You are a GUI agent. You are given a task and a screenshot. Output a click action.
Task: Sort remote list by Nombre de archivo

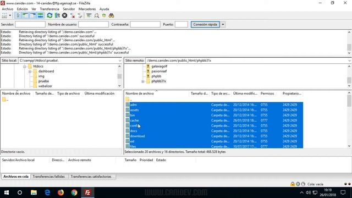(x=156, y=94)
